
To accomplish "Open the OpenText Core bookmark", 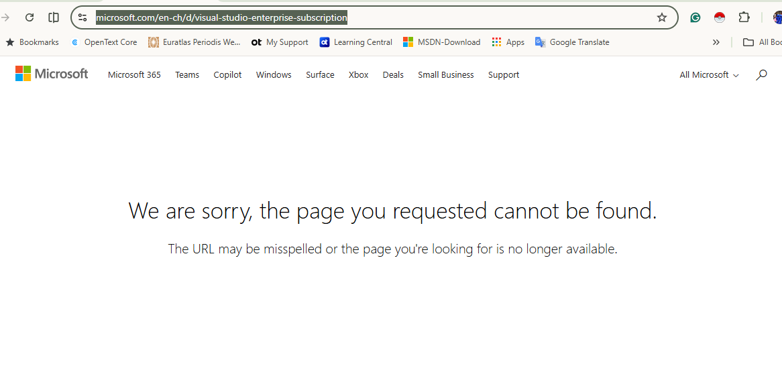I will (104, 42).
